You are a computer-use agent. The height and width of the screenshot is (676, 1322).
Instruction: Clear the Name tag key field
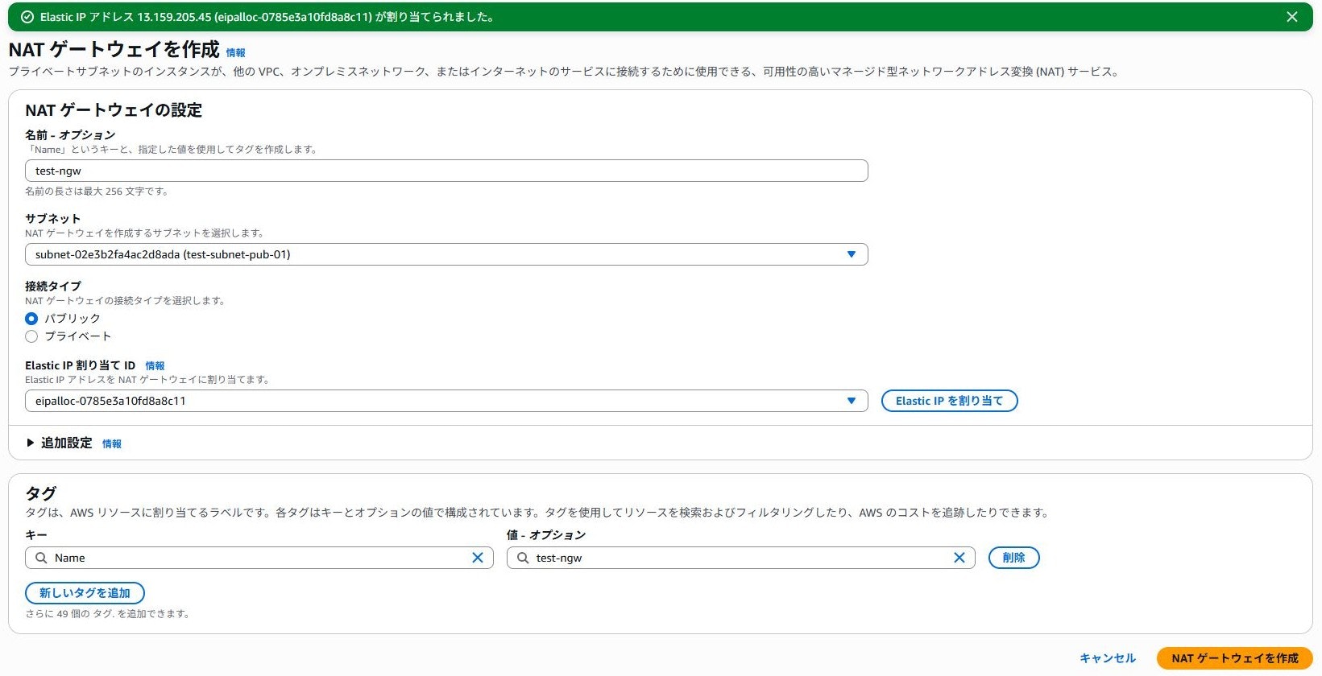pos(478,558)
